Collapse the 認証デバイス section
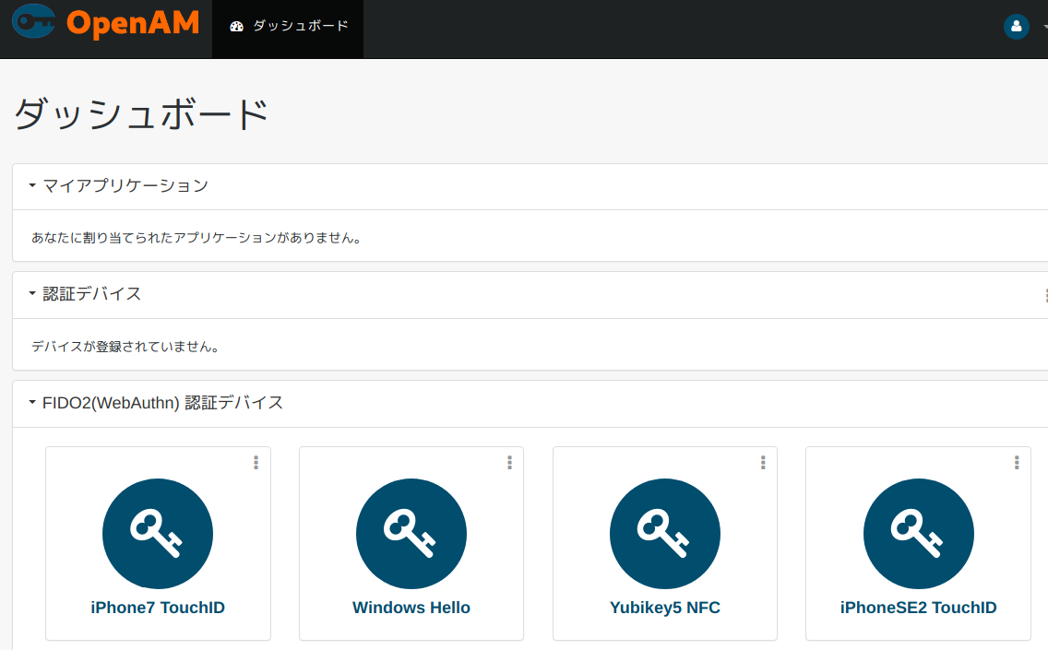 tap(30, 293)
